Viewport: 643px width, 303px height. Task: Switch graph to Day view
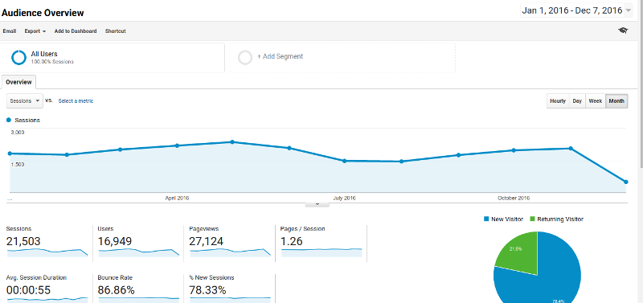(577, 100)
